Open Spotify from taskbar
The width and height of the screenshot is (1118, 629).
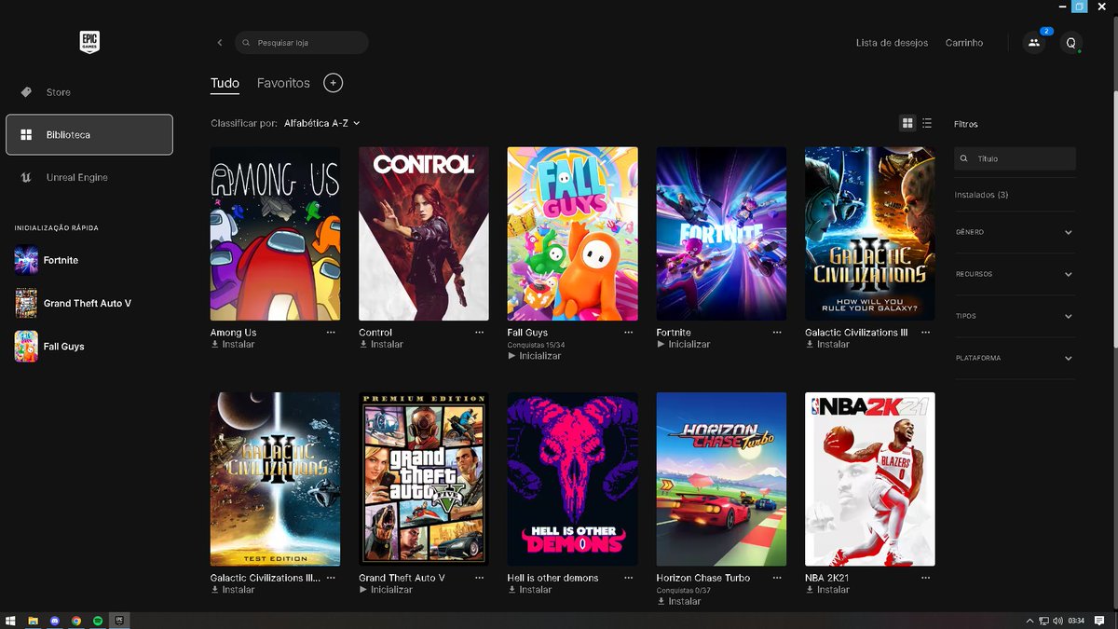[x=98, y=620]
